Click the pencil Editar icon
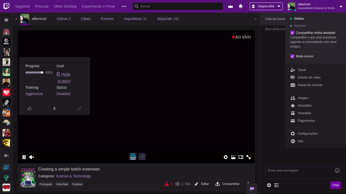Viewport: 346px width, 194px height. click(197, 184)
